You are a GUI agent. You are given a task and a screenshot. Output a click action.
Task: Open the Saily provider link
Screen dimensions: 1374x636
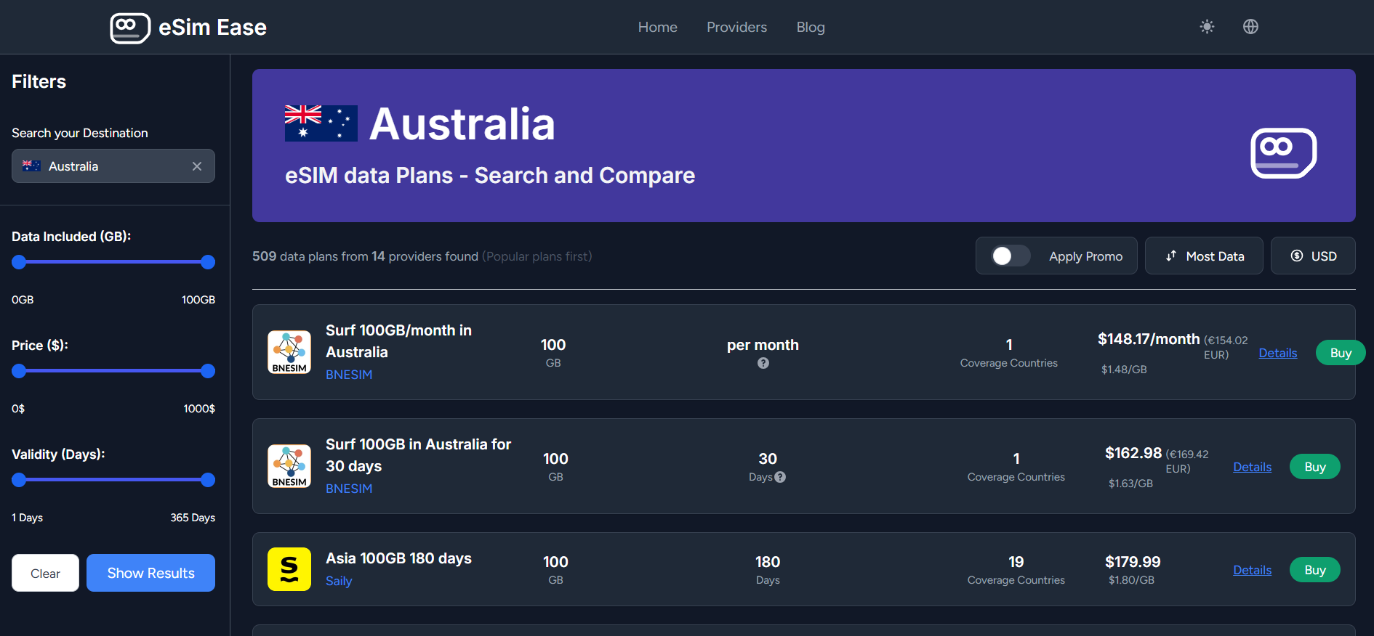coord(339,581)
